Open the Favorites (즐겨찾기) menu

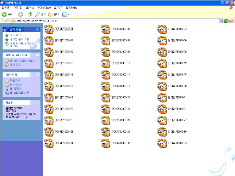(x=44, y=8)
